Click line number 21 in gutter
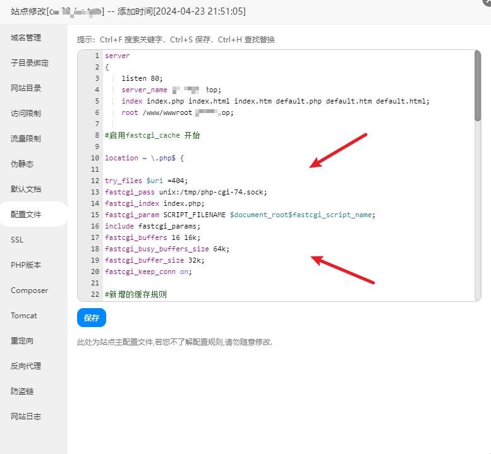Viewport: 491px width, 454px height. pos(95,283)
